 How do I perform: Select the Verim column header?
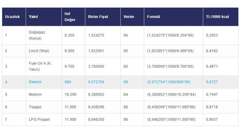click(x=129, y=17)
